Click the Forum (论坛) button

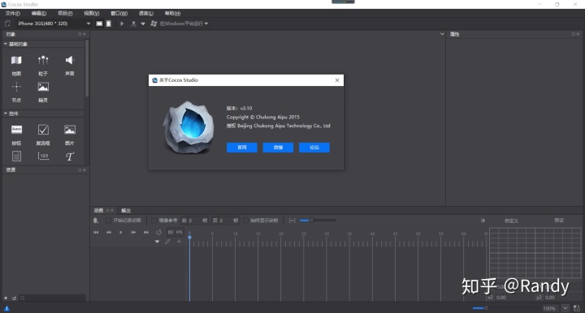click(x=314, y=148)
